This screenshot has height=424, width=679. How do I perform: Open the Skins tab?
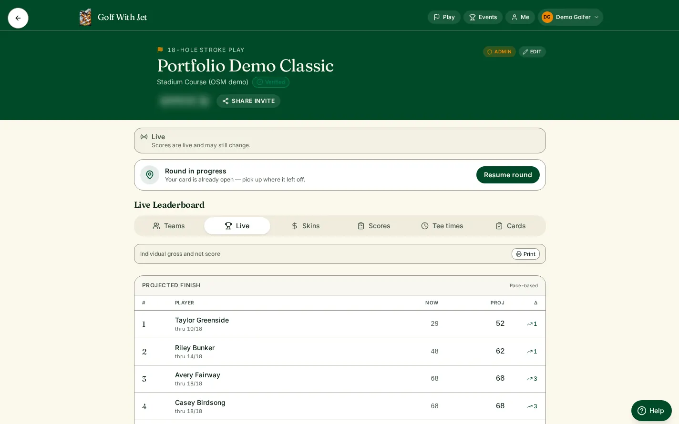(306, 226)
